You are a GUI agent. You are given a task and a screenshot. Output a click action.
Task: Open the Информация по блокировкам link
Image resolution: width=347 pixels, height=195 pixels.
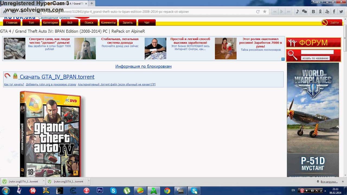pyautogui.click(x=143, y=66)
